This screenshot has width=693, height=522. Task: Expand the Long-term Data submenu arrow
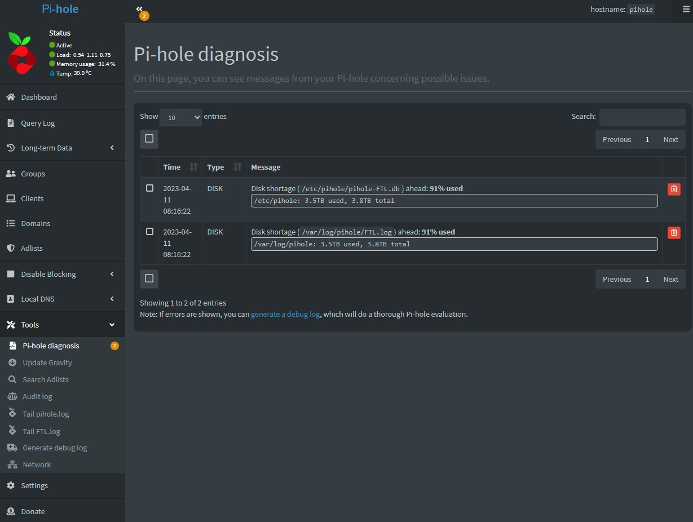112,148
